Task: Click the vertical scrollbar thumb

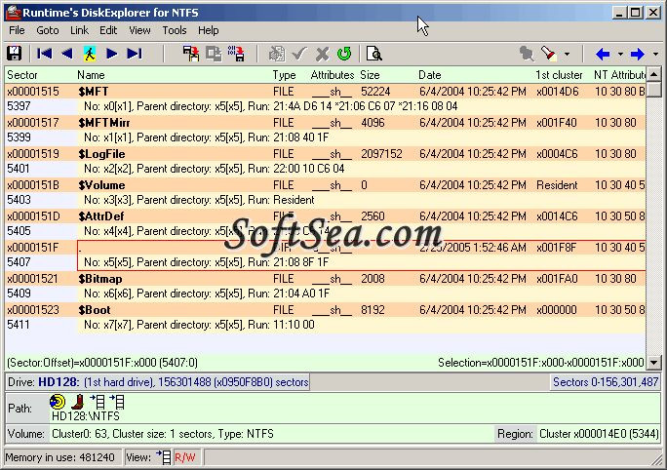Action: [x=653, y=90]
